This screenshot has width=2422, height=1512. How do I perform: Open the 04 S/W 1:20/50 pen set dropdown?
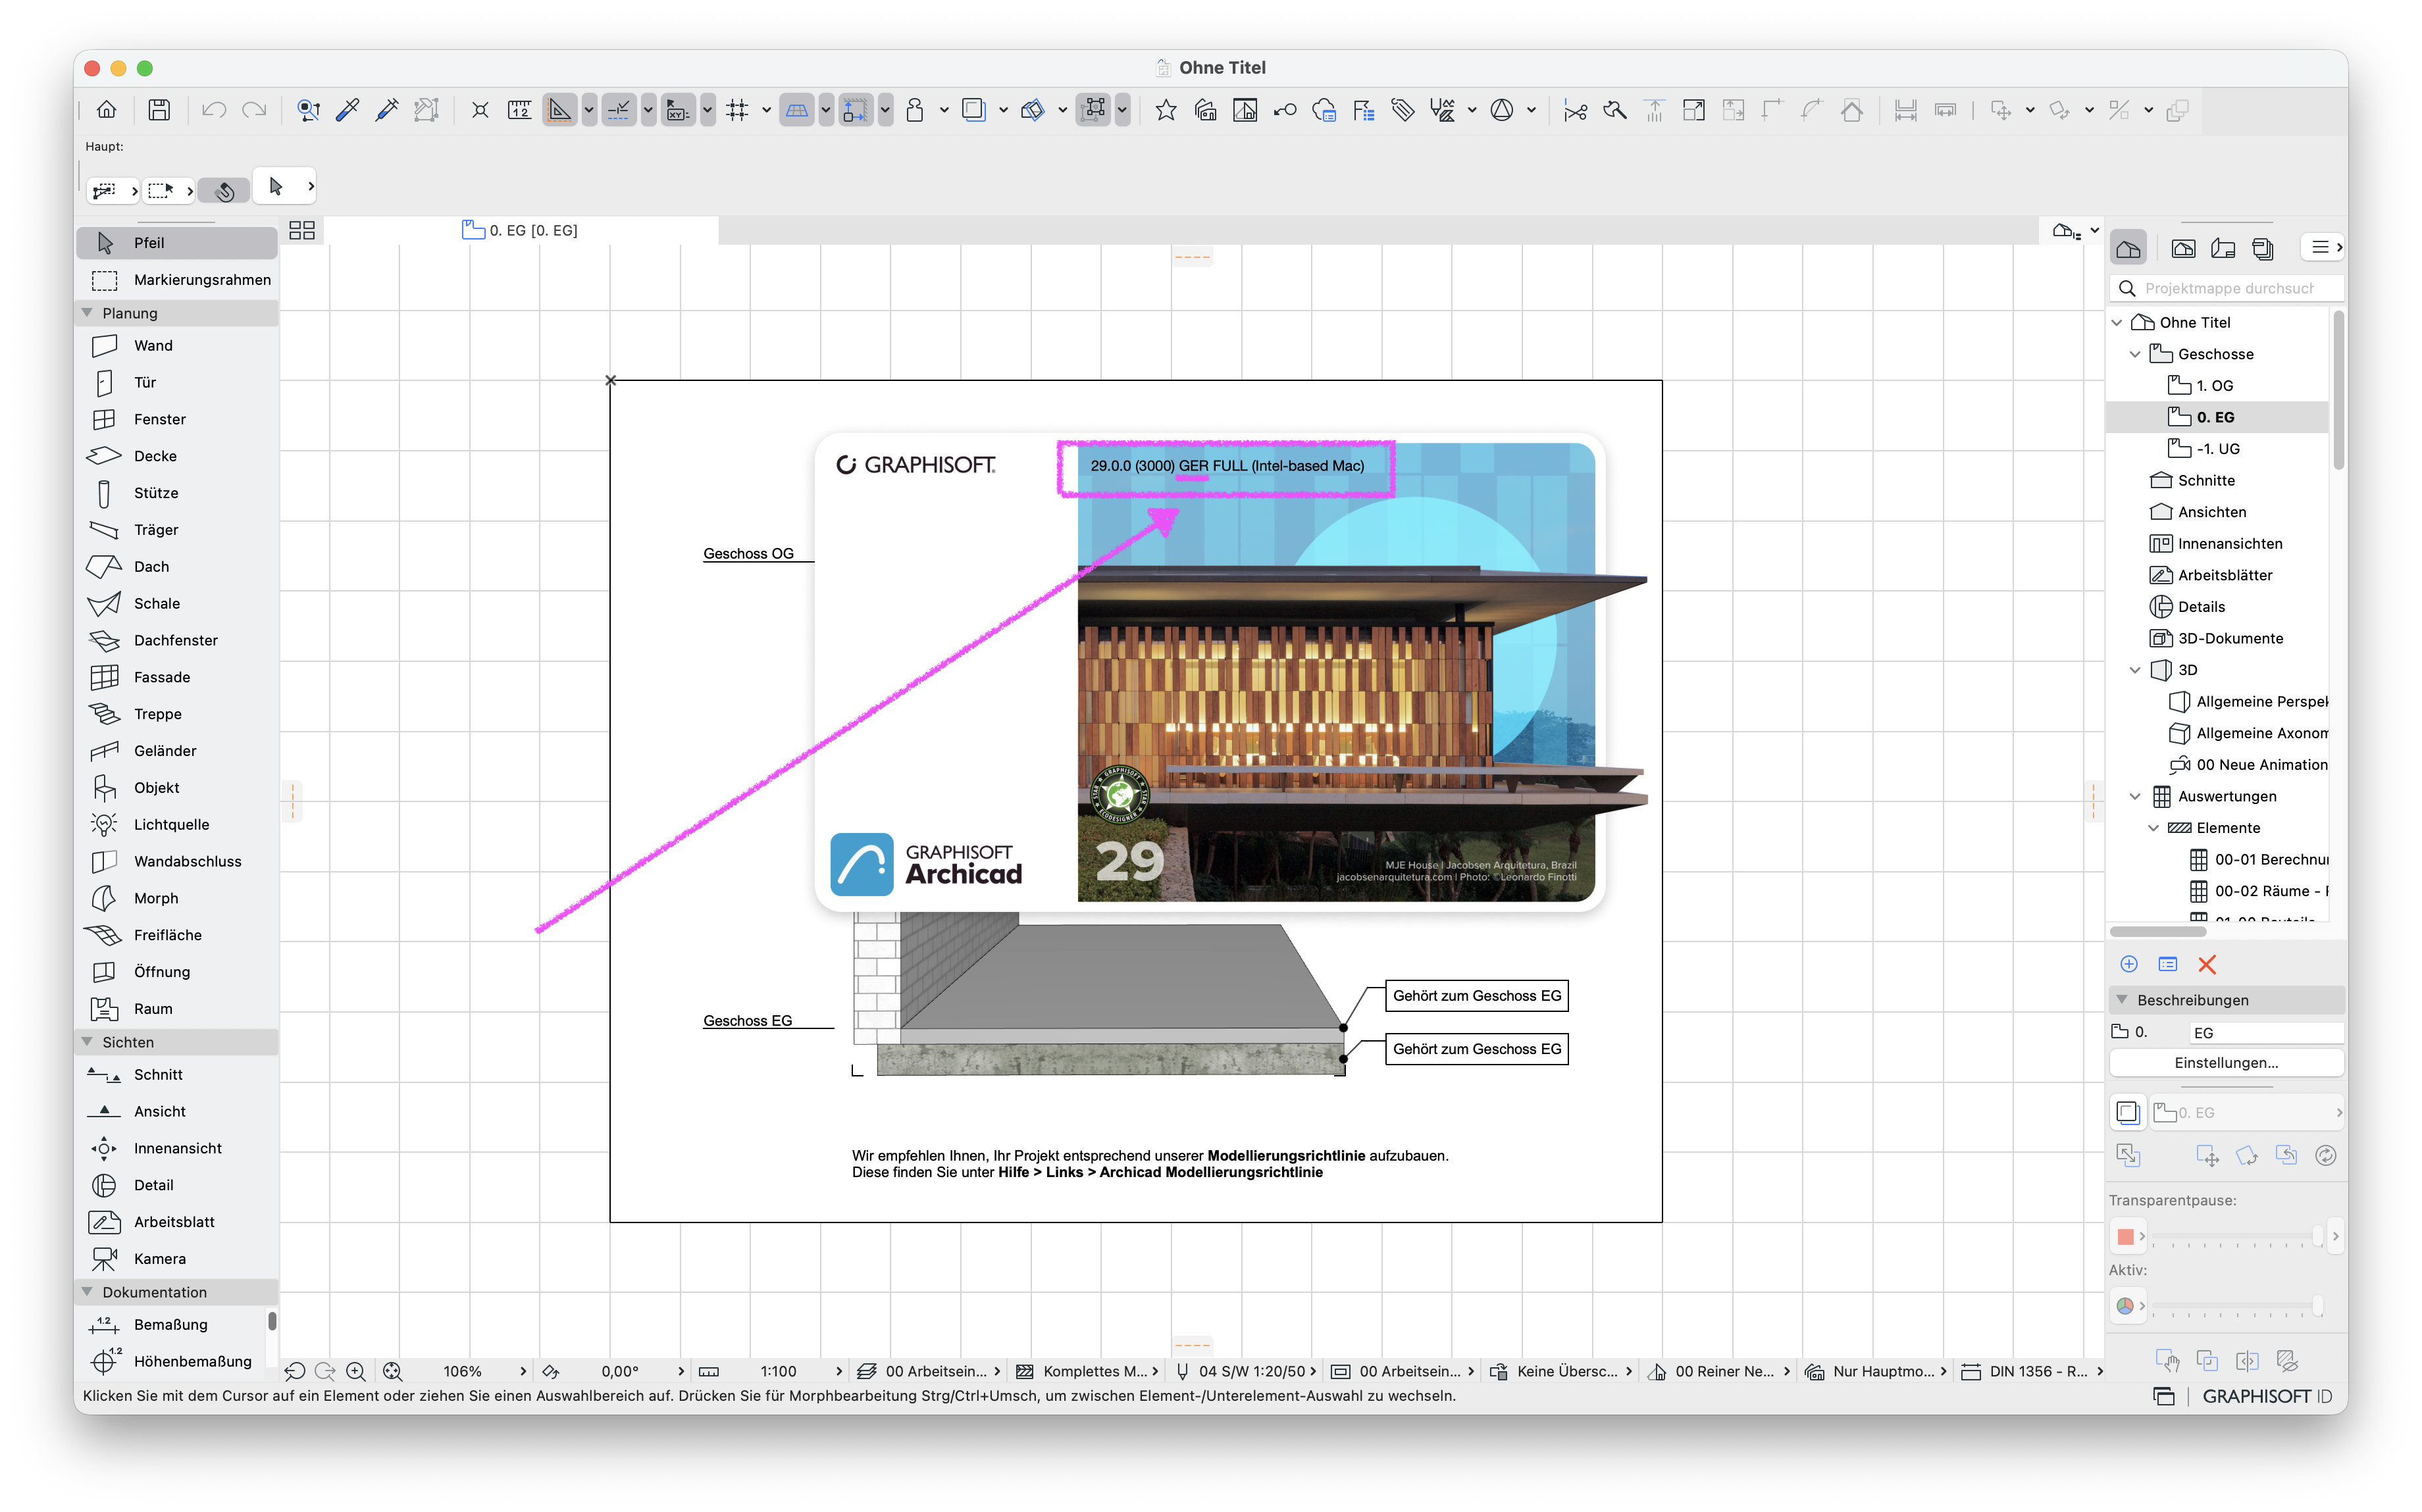(1246, 1372)
